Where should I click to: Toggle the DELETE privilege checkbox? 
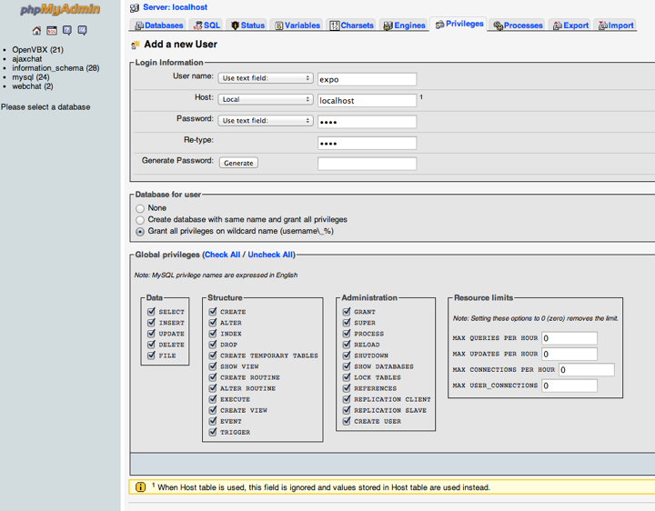point(152,344)
